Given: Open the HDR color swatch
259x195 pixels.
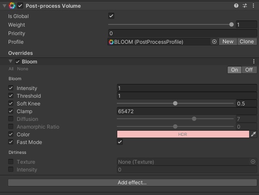Looking at the screenshot, I should (x=183, y=135).
